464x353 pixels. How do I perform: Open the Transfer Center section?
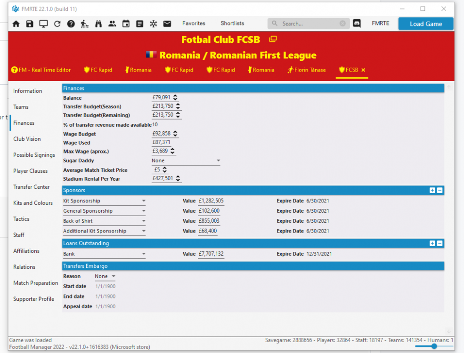click(32, 187)
